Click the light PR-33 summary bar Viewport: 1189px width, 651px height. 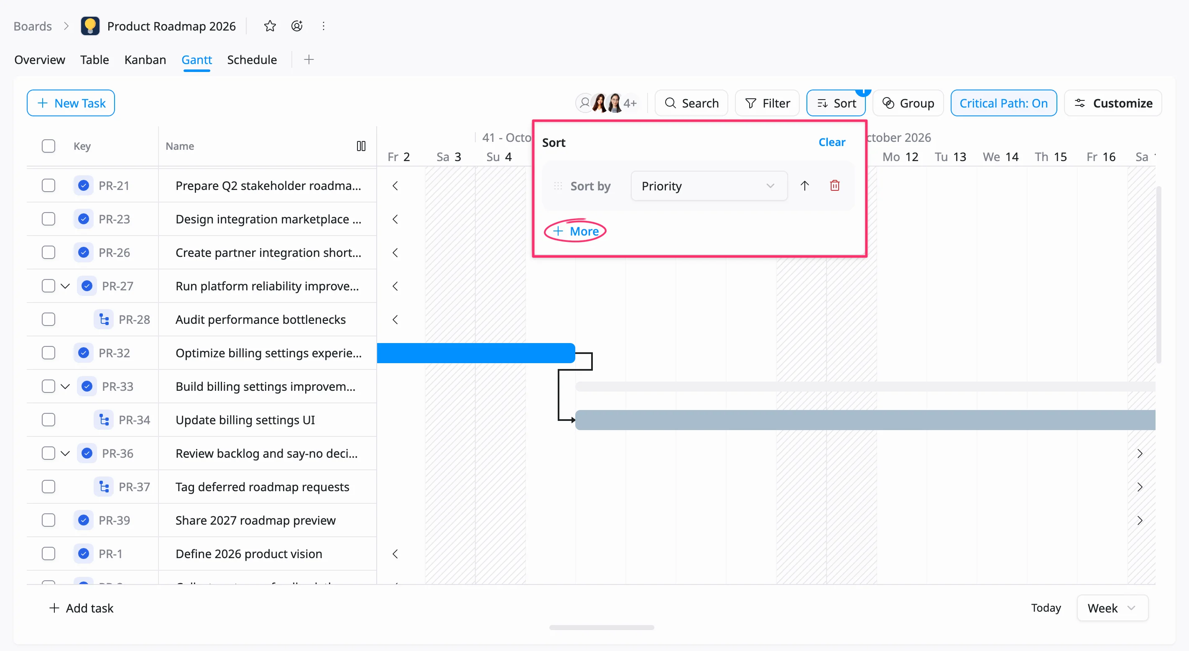pos(865,386)
